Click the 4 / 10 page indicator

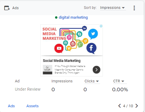128,106
